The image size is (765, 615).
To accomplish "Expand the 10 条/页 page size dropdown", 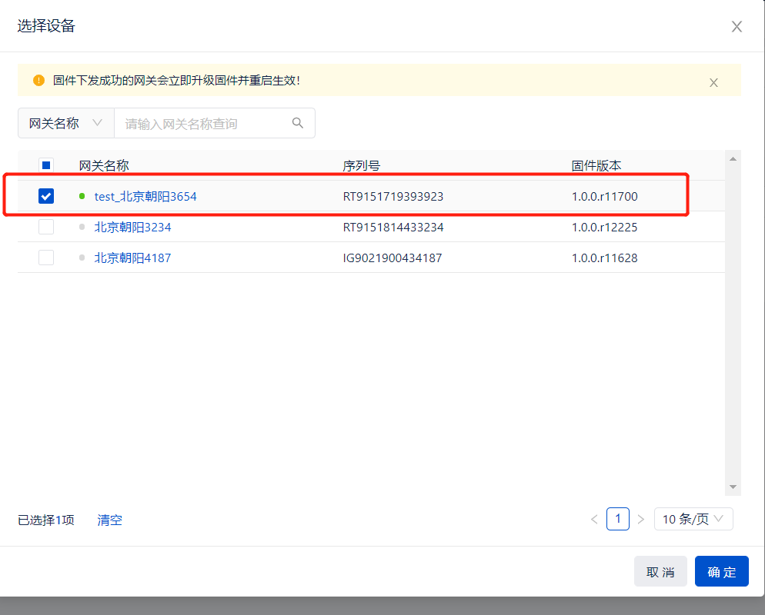I will [693, 520].
